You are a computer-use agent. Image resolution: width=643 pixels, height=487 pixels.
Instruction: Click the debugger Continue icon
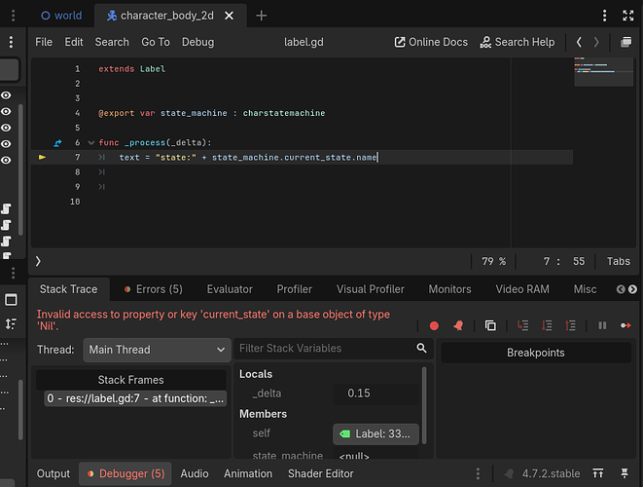pos(625,325)
